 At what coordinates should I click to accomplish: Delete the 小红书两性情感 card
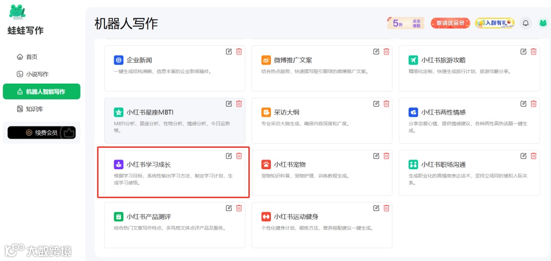(534, 103)
